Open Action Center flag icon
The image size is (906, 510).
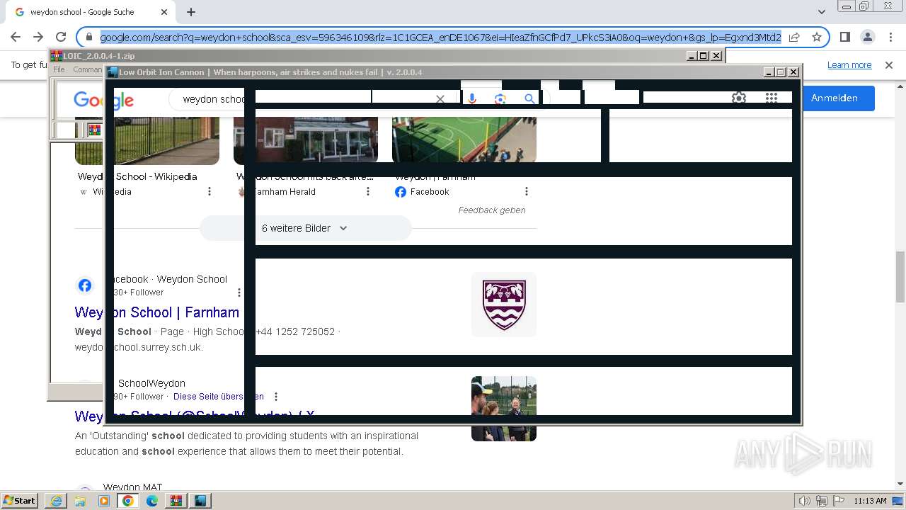point(837,501)
